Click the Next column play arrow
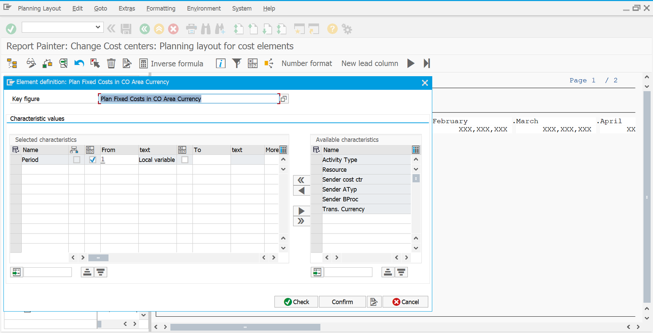The width and height of the screenshot is (653, 333). point(411,63)
